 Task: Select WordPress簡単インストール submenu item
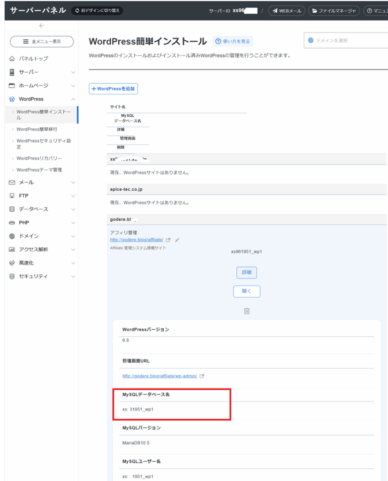tap(42, 115)
